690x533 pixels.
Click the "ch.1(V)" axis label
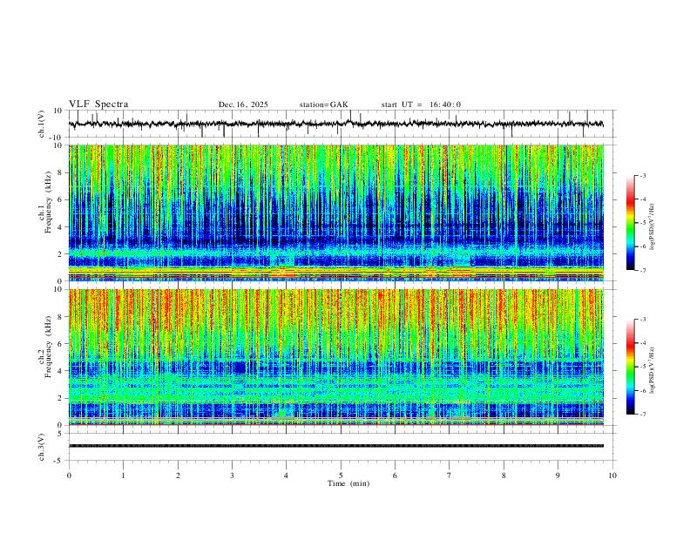pos(42,124)
